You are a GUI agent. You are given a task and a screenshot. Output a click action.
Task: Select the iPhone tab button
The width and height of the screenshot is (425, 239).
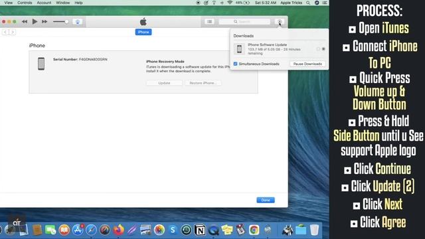point(143,32)
